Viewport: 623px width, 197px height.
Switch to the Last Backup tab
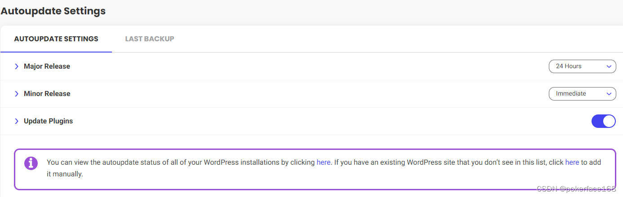coord(150,39)
